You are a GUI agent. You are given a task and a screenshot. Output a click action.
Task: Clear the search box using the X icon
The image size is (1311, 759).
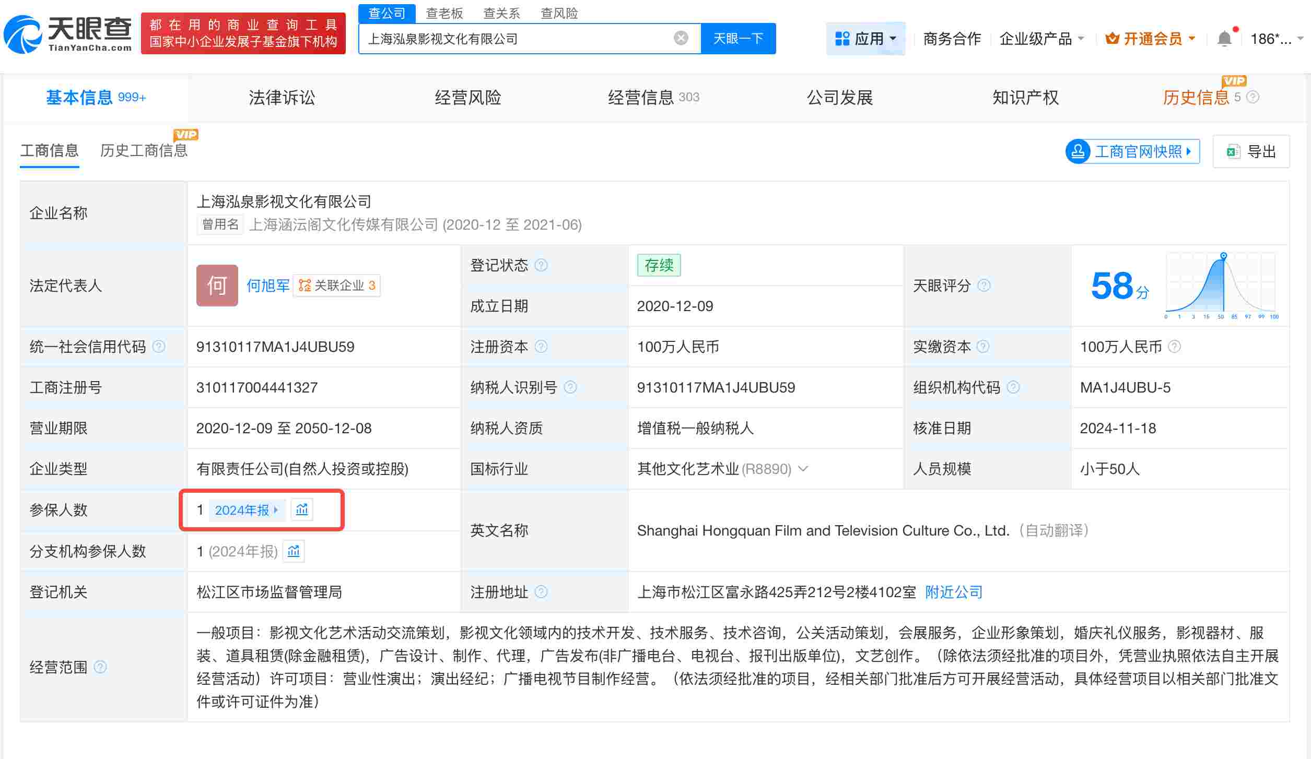pyautogui.click(x=680, y=37)
